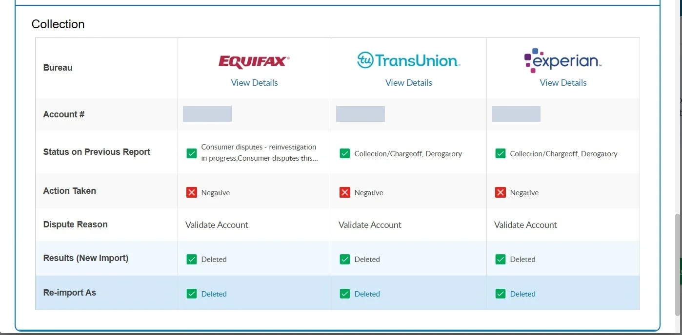Click the 'Dispute Reason' row label
This screenshot has width=682, height=335.
pyautogui.click(x=75, y=224)
